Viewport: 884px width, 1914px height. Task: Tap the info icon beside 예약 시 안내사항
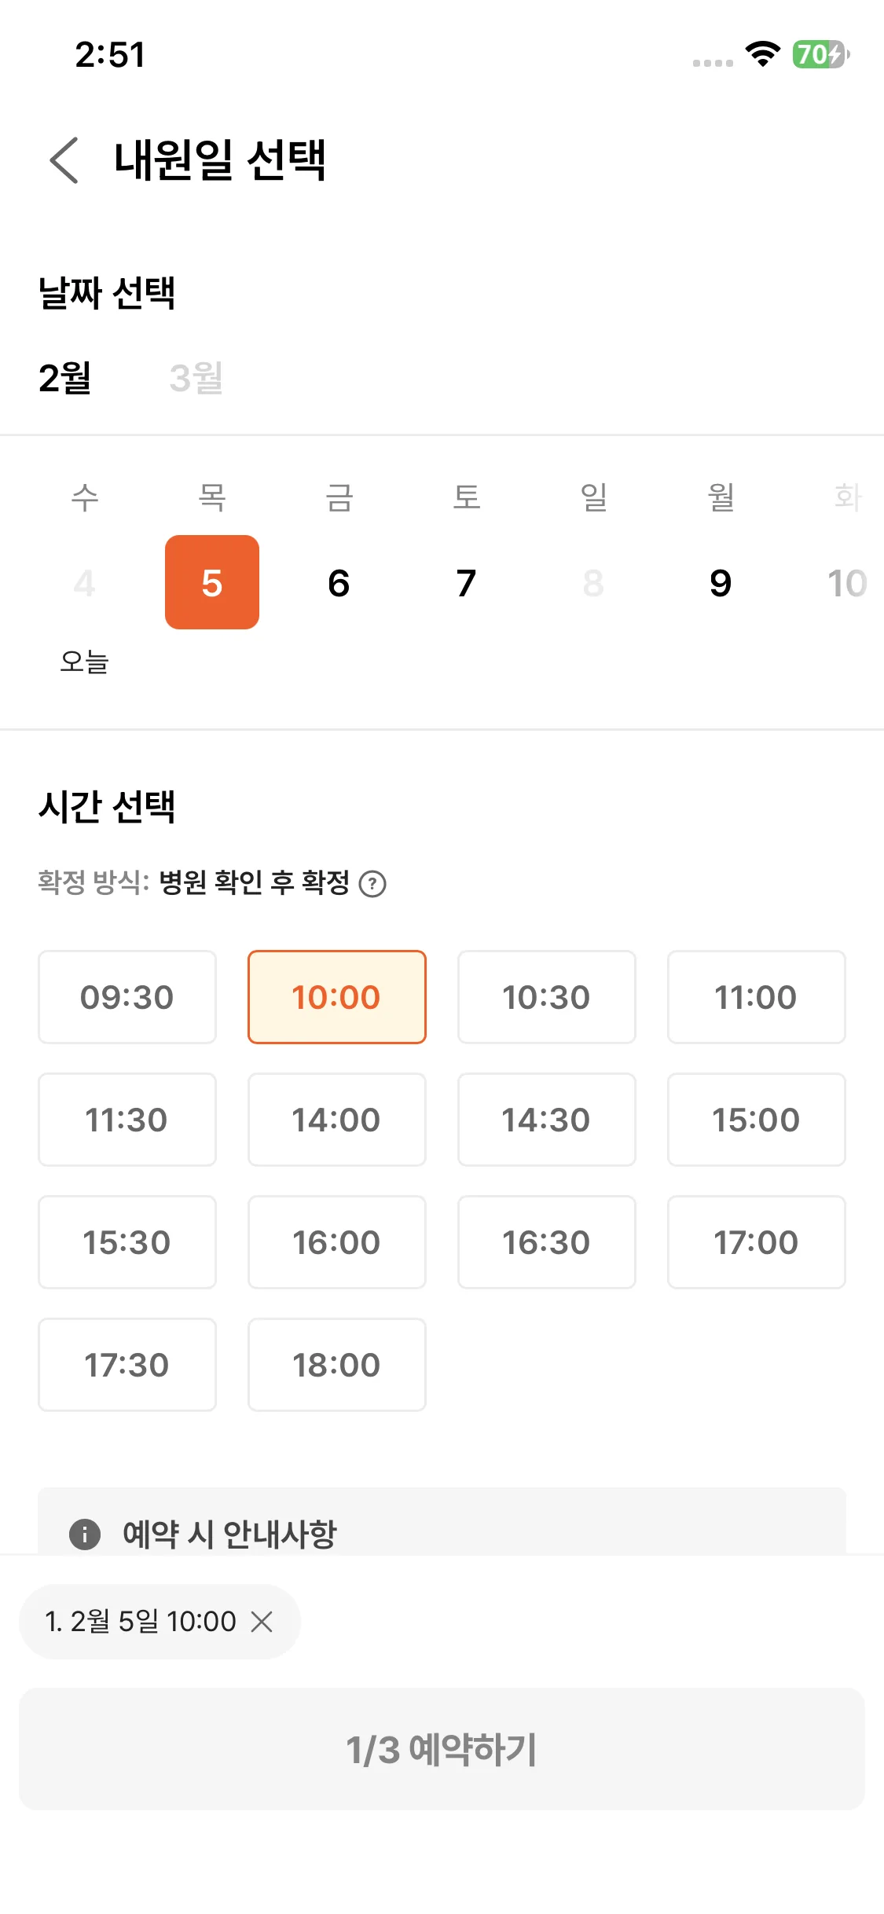pos(85,1534)
